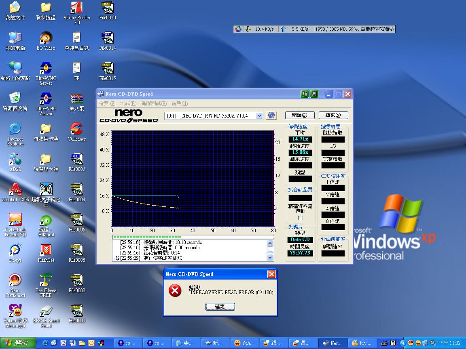This screenshot has height=349, width=466.
Task: Click the 結束(x) button in Nero CD-DVD Speed
Action: [333, 115]
